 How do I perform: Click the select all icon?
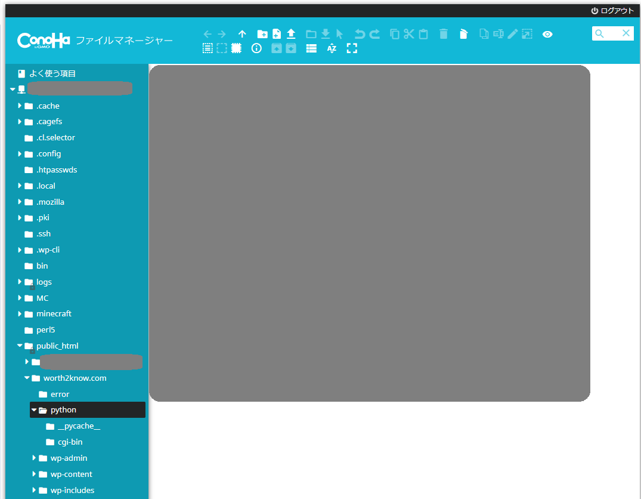click(x=208, y=48)
